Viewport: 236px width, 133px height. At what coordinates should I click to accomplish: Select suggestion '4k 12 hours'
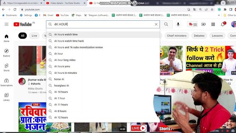(103, 117)
